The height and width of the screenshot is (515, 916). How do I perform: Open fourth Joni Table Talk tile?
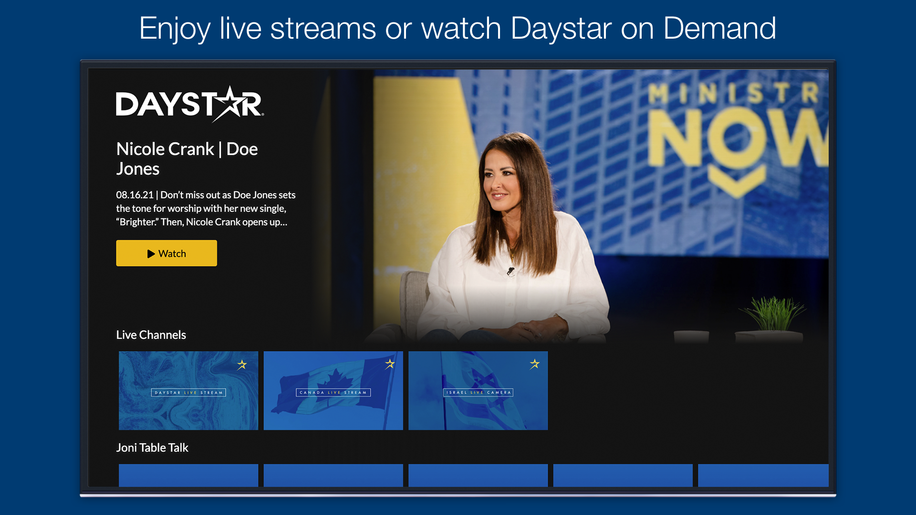[623, 475]
